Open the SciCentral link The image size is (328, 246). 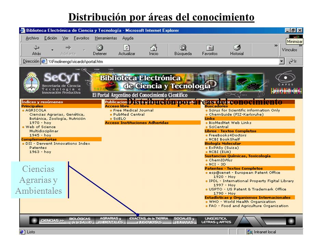coord(219,127)
